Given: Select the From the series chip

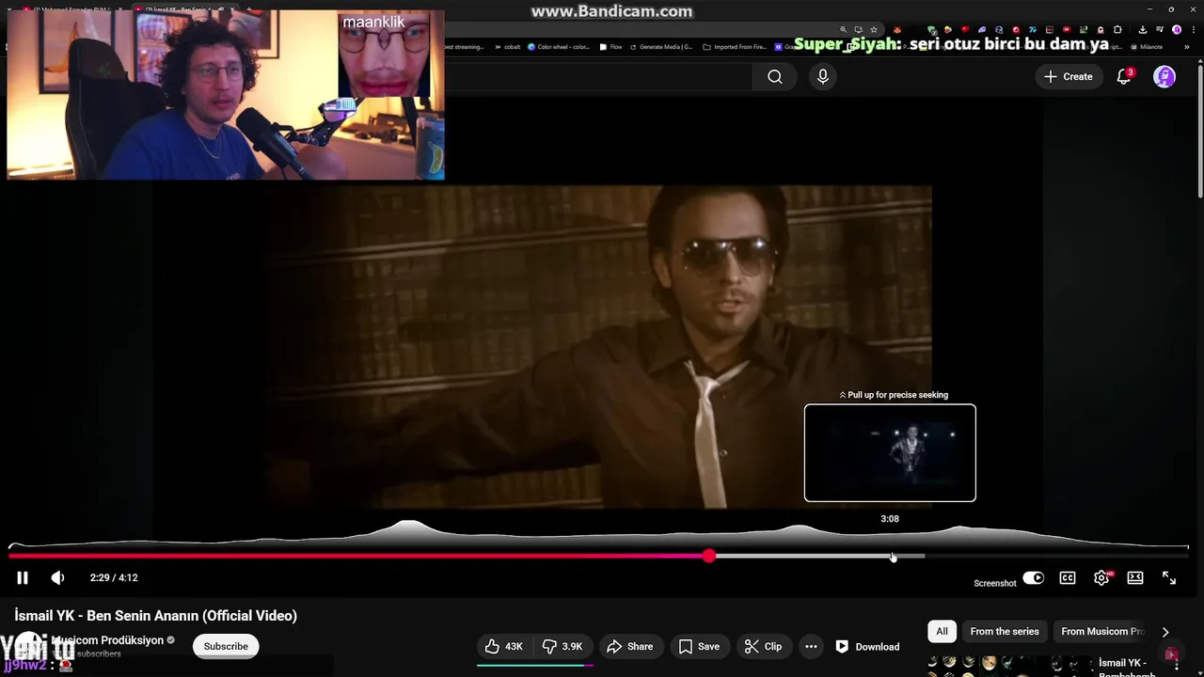Looking at the screenshot, I should 1005,631.
